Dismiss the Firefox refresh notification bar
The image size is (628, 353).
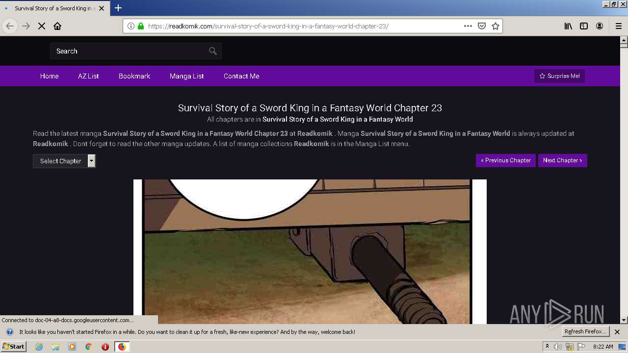pyautogui.click(x=617, y=332)
